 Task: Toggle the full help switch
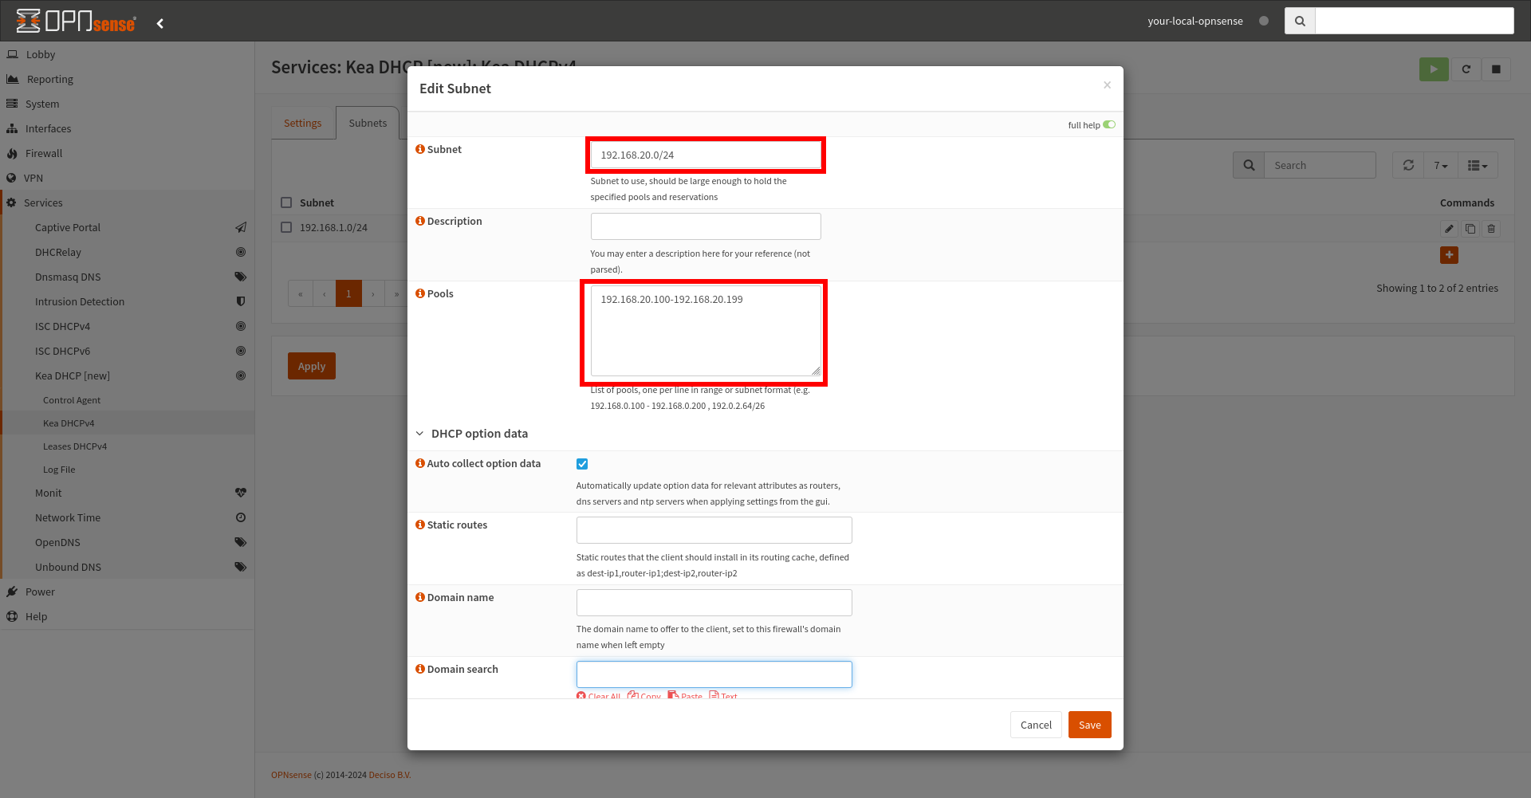tap(1109, 124)
